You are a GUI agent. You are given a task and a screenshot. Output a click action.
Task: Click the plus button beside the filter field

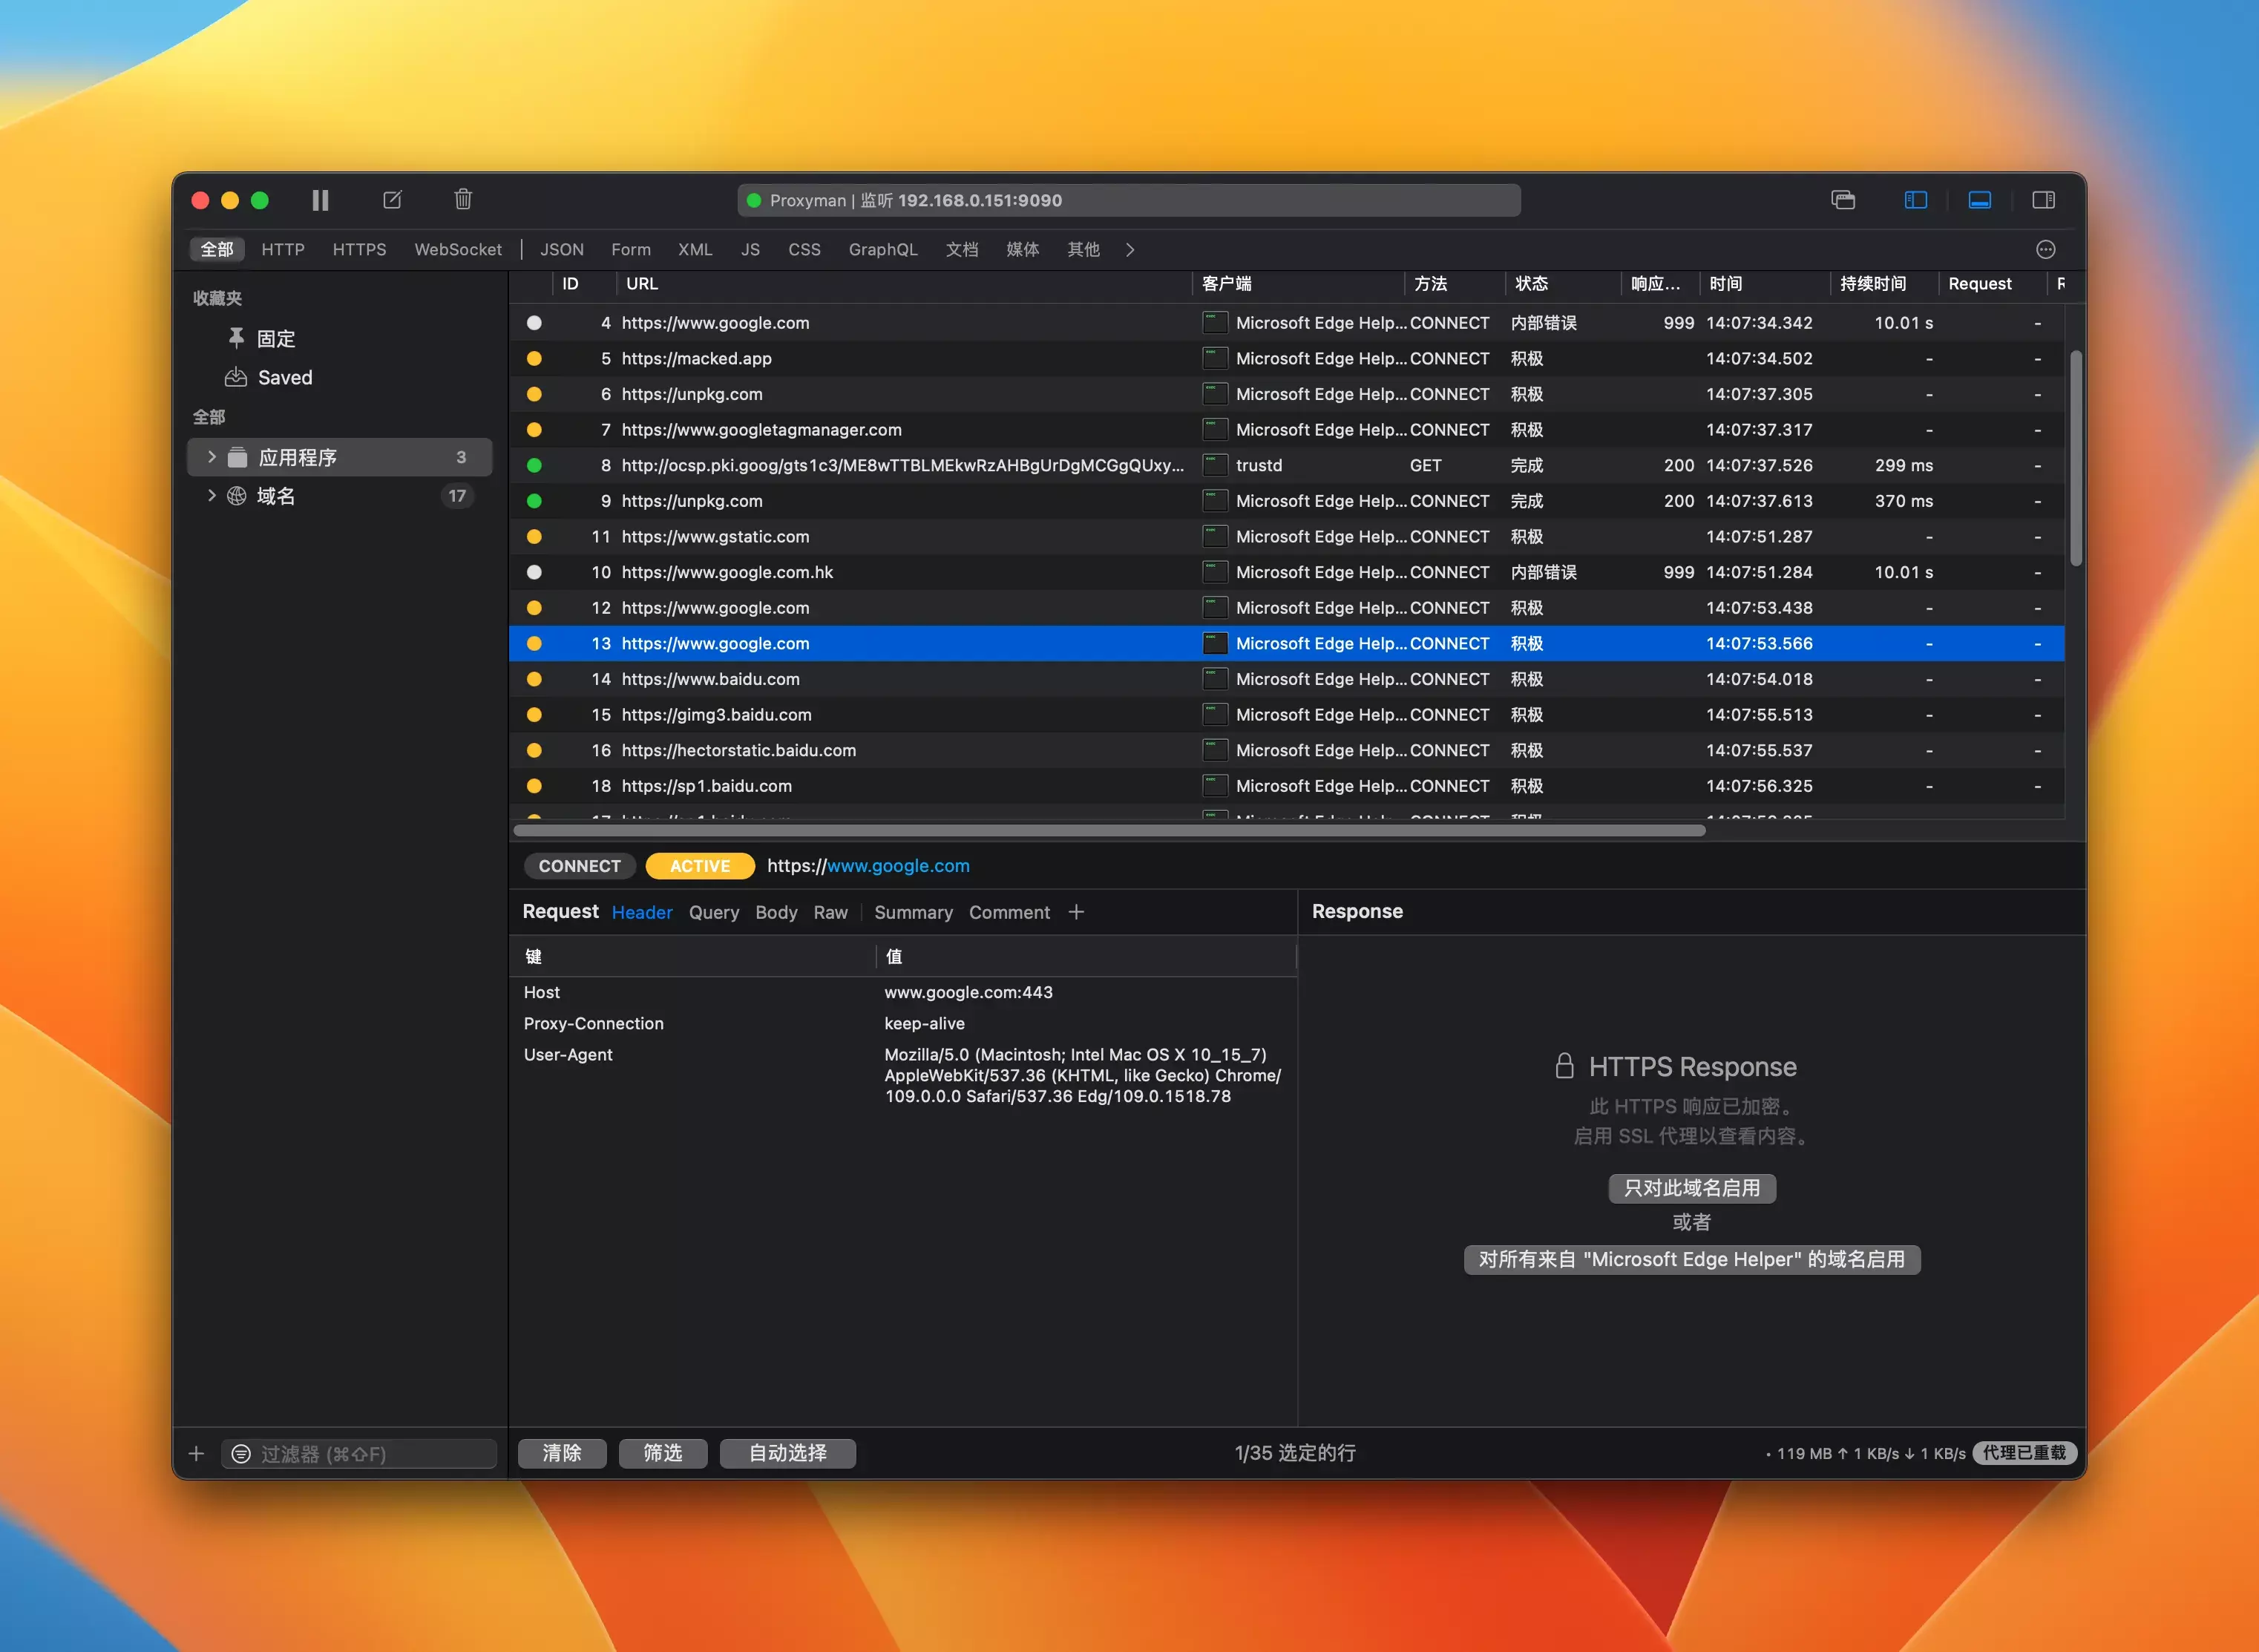click(197, 1454)
